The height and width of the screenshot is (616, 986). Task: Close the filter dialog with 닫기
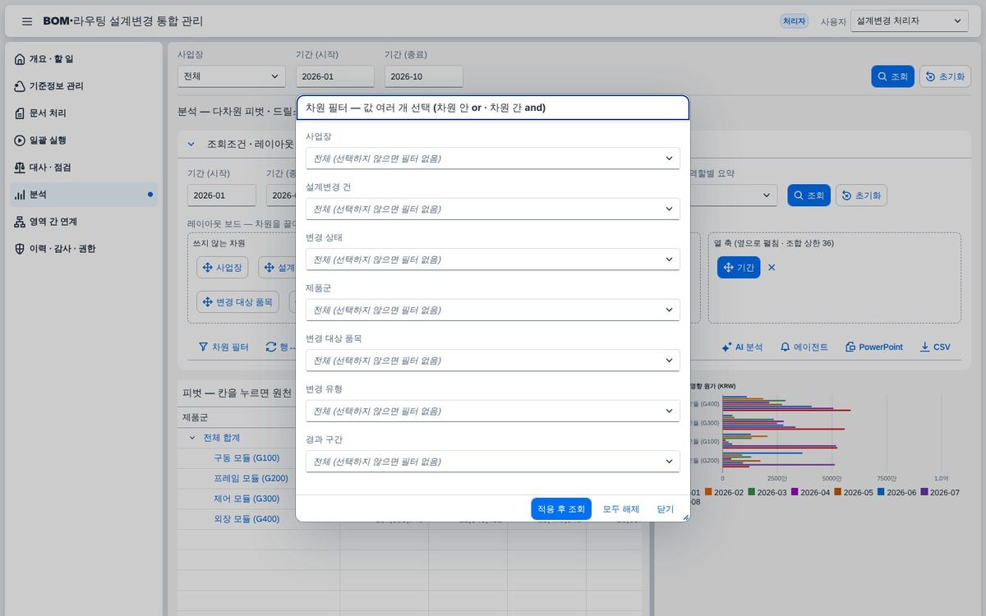[x=666, y=509]
